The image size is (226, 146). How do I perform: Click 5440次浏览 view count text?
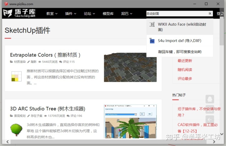[50, 62]
